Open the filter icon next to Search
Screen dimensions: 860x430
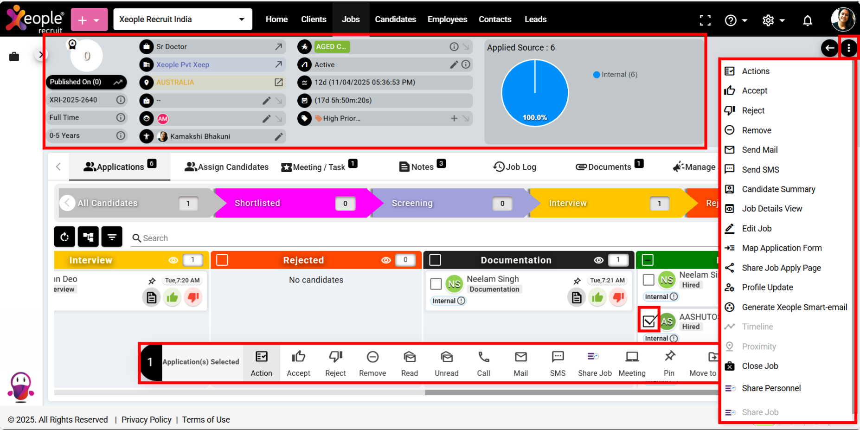click(x=112, y=237)
